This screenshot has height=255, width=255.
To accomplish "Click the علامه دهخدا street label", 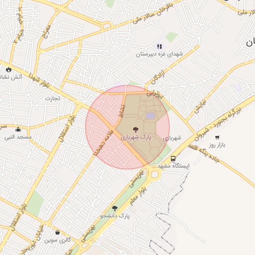I will (104, 143).
